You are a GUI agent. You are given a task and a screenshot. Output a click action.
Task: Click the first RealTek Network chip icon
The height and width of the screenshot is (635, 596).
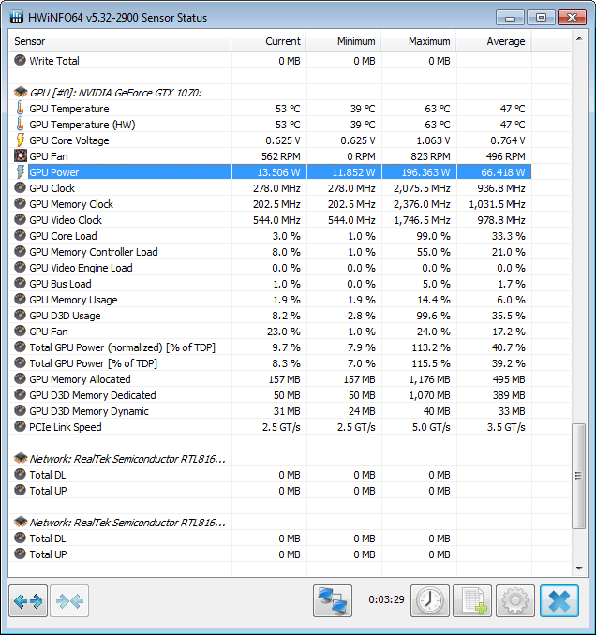[21, 458]
